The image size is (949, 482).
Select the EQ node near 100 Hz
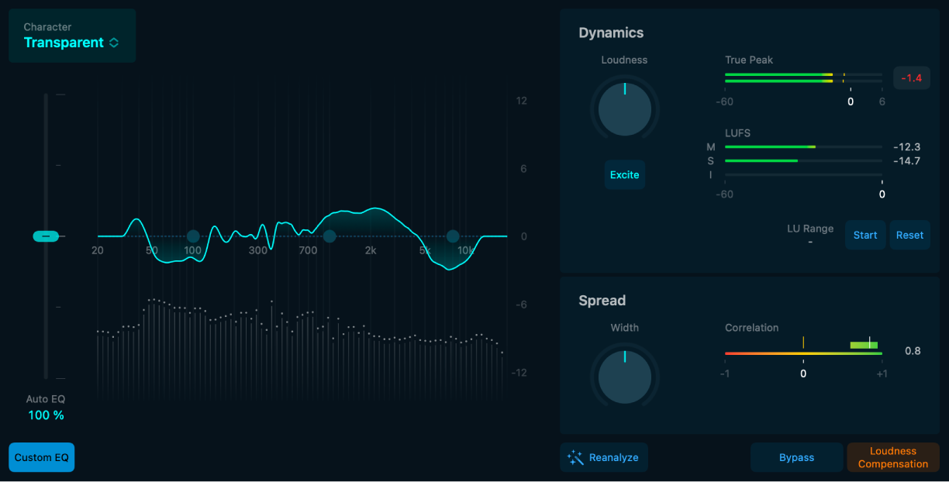[192, 236]
